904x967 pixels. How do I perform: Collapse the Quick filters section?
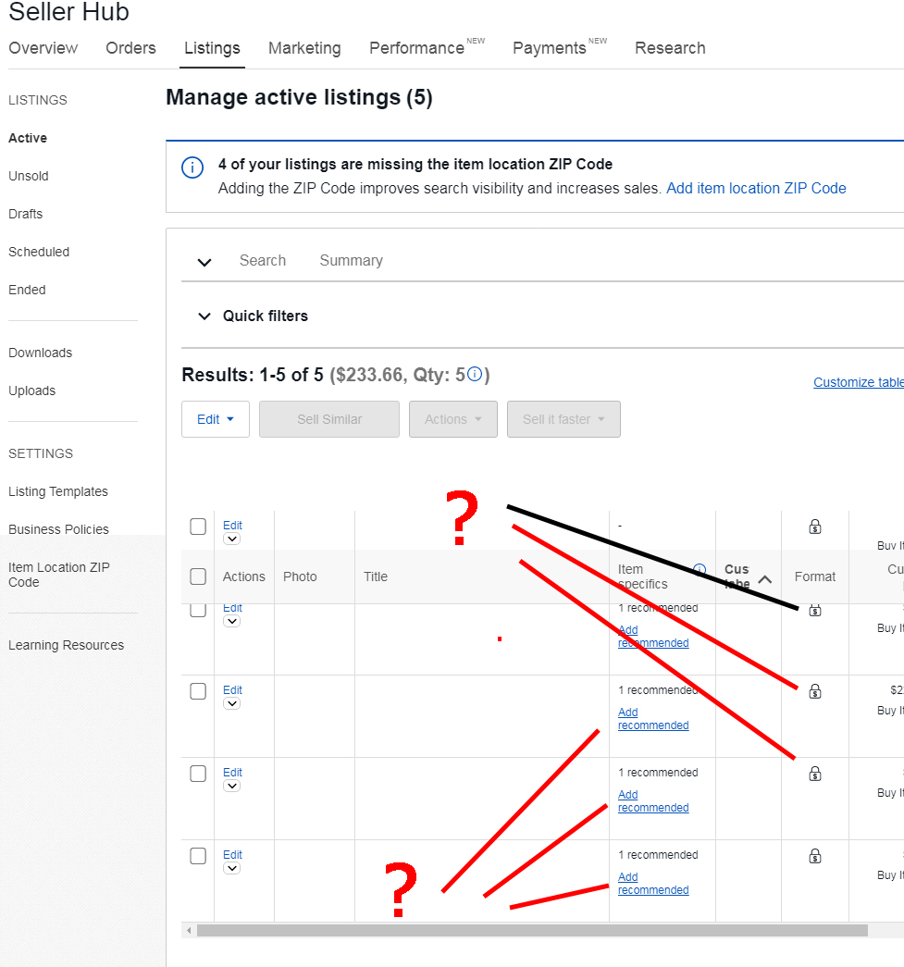[x=204, y=316]
